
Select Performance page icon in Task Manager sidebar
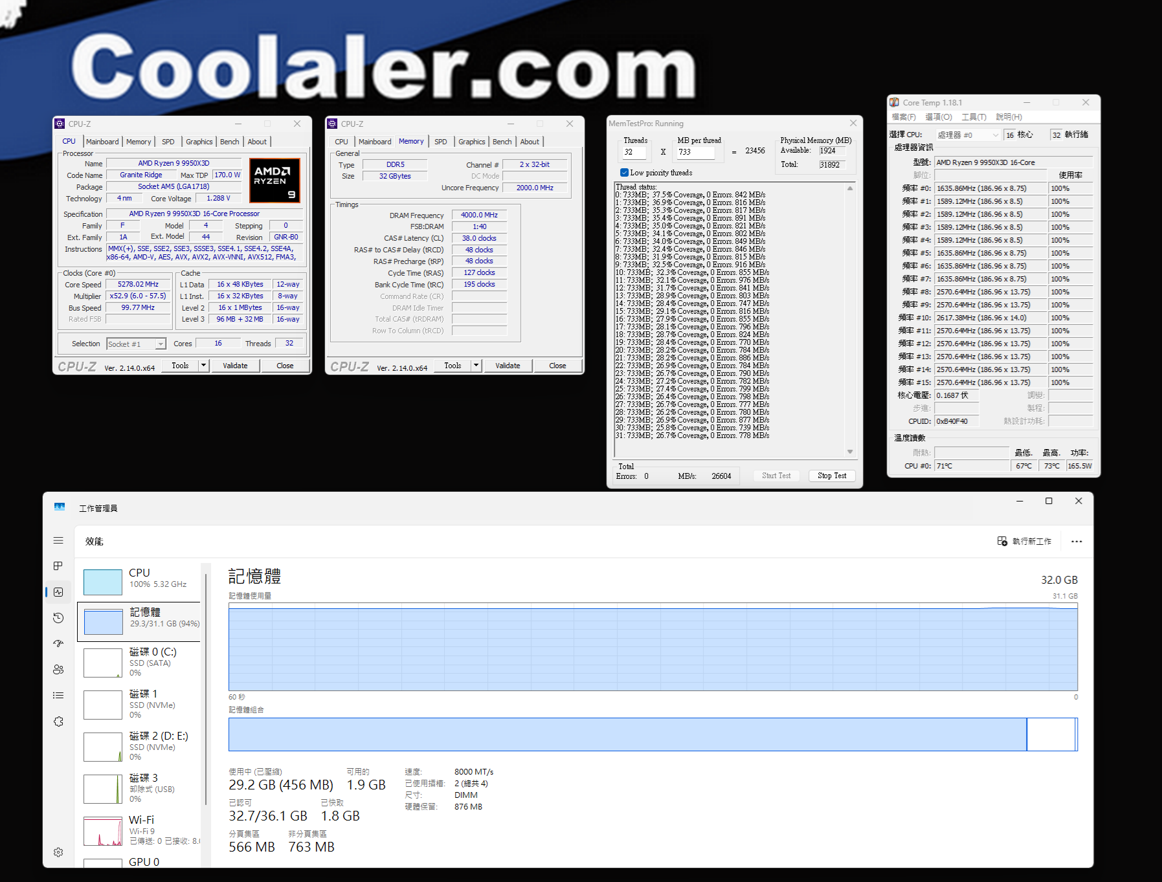(58, 592)
